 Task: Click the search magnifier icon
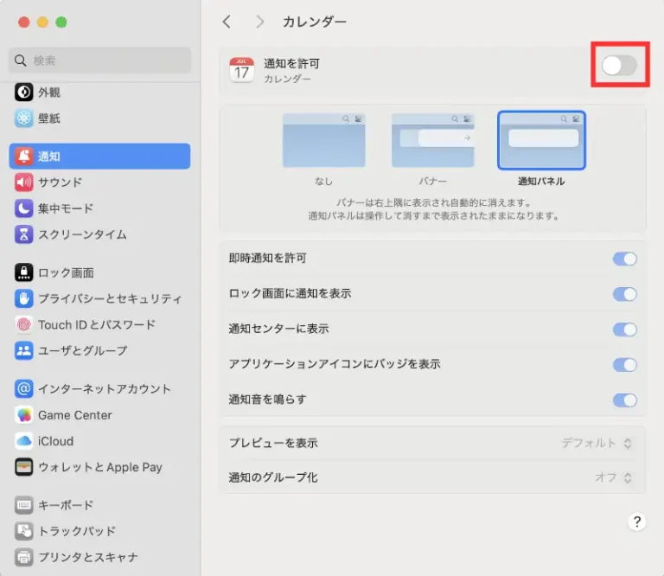click(21, 61)
